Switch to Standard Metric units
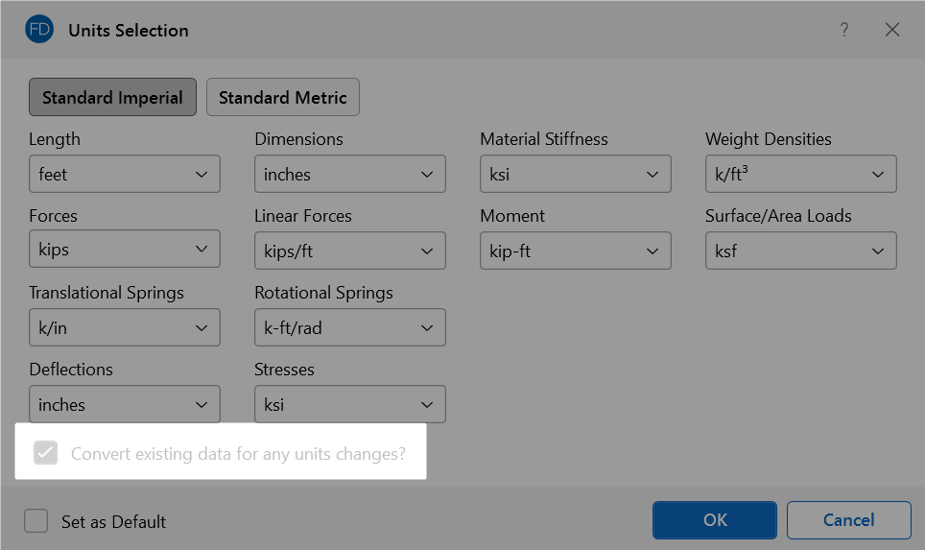This screenshot has width=925, height=550. tap(283, 98)
